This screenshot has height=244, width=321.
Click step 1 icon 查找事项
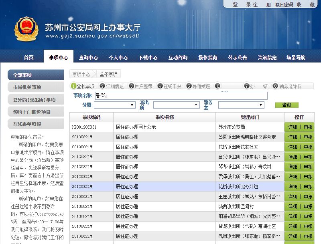(x=73, y=86)
